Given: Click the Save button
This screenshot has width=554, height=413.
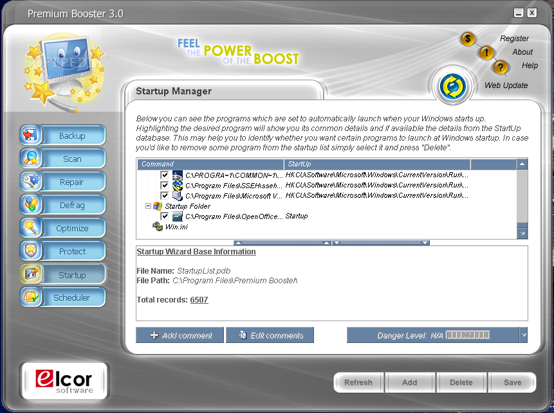Looking at the screenshot, I should click(x=512, y=382).
